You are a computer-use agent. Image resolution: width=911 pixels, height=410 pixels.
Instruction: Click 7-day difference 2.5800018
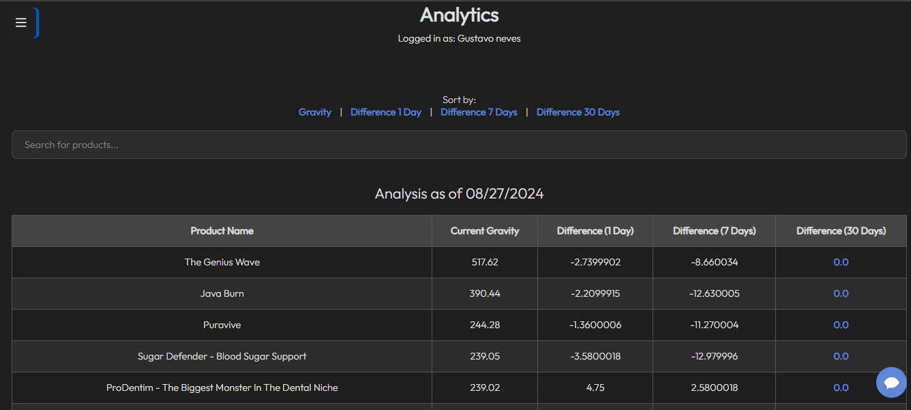715,387
